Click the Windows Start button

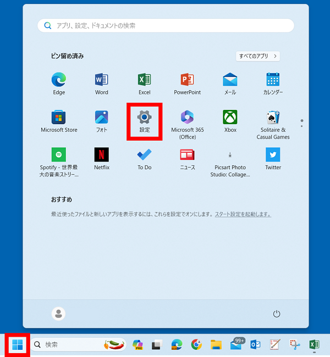(18, 345)
